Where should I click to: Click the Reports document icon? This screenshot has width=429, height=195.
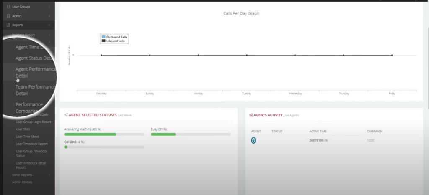8,25
